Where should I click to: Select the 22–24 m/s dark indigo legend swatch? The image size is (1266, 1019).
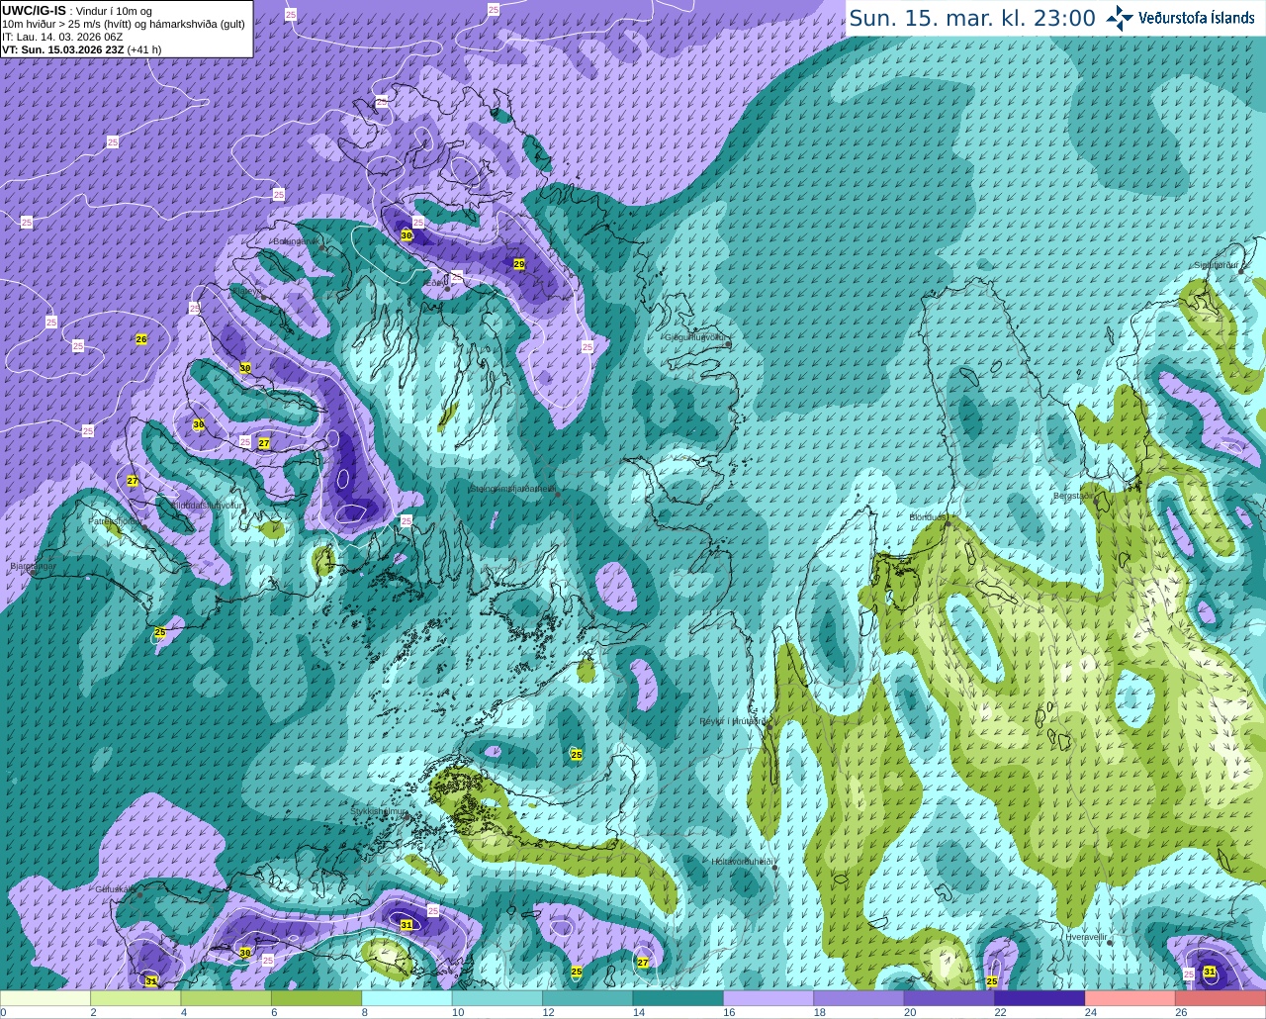click(x=1040, y=999)
